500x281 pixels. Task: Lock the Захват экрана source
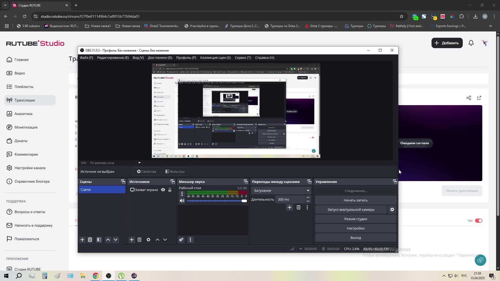pyautogui.click(x=170, y=190)
